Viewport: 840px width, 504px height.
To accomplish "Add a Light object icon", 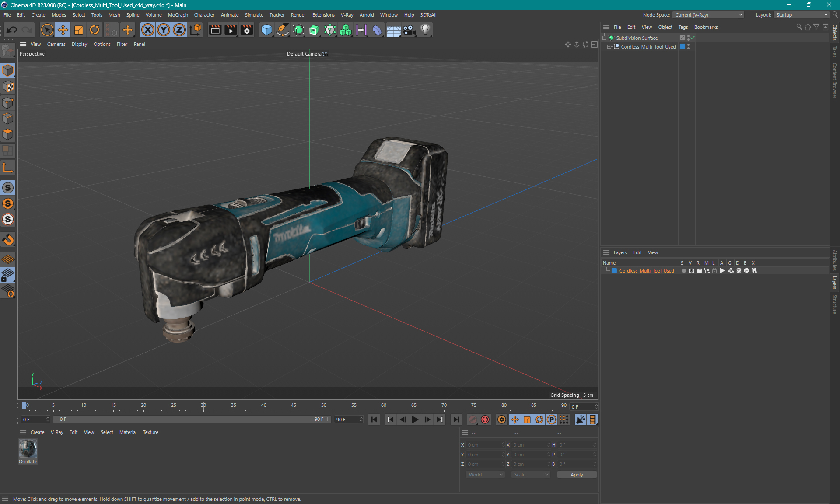I will click(x=425, y=30).
